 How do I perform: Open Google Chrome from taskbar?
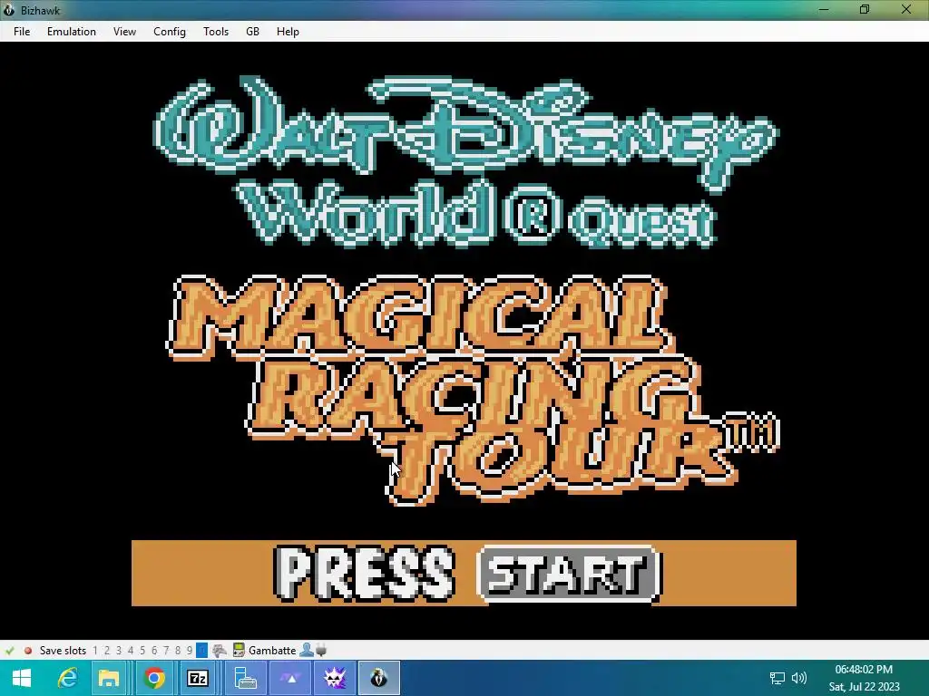click(154, 678)
